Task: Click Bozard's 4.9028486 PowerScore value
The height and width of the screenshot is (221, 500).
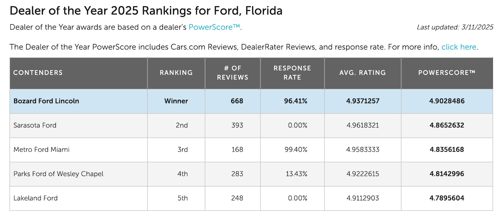Action: 446,101
